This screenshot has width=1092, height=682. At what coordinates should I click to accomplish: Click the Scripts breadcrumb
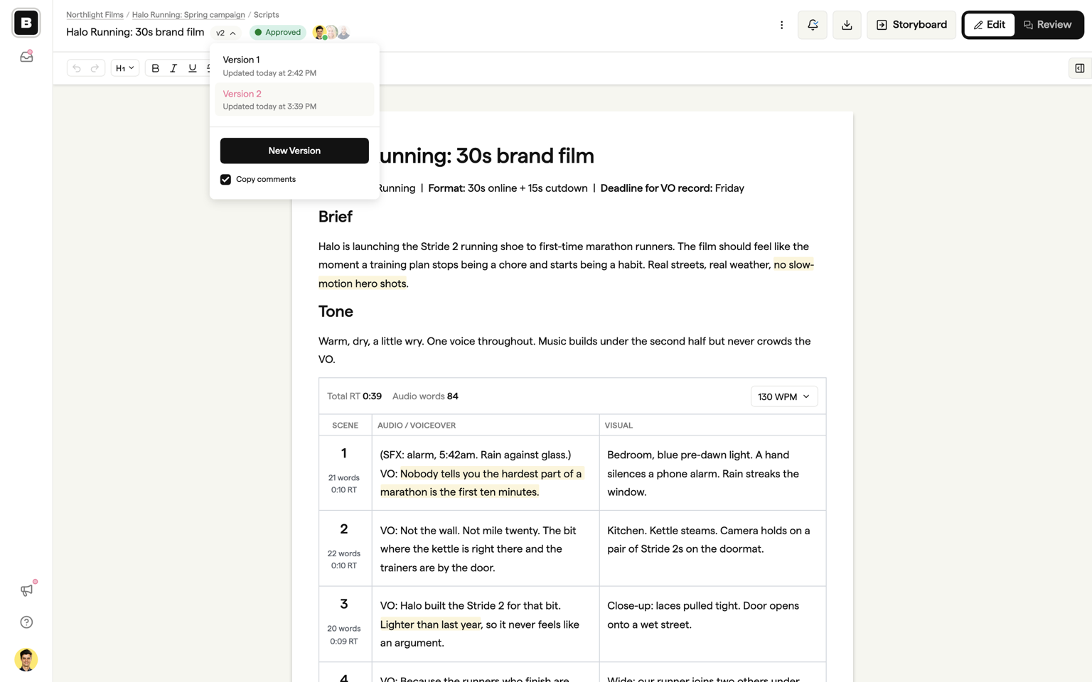(x=266, y=14)
